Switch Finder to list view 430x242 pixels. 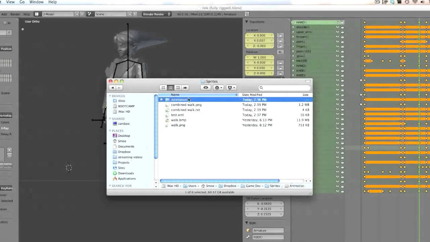tap(171, 88)
